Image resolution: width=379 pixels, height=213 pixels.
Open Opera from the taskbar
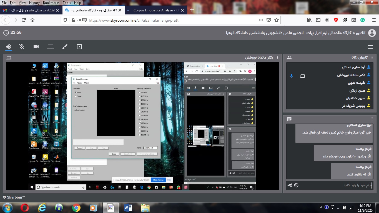(25, 208)
